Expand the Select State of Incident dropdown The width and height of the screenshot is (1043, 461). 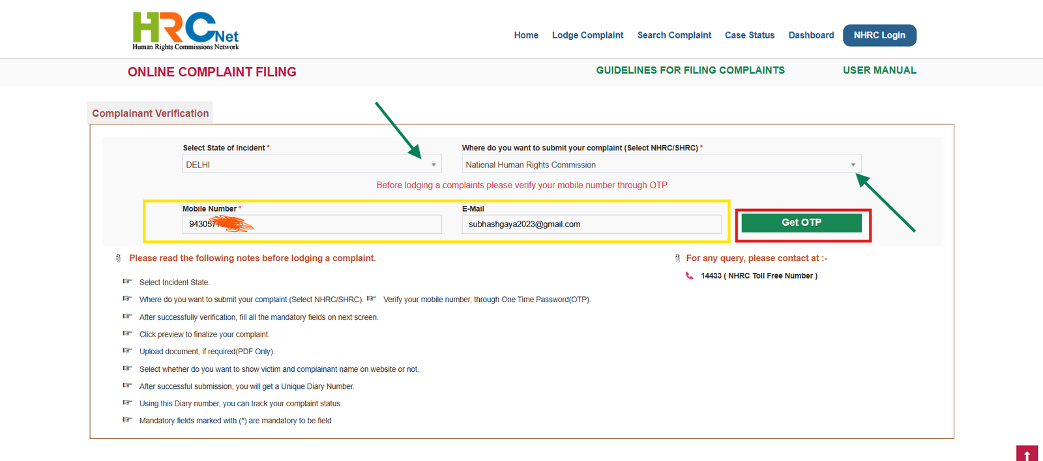coord(312,164)
